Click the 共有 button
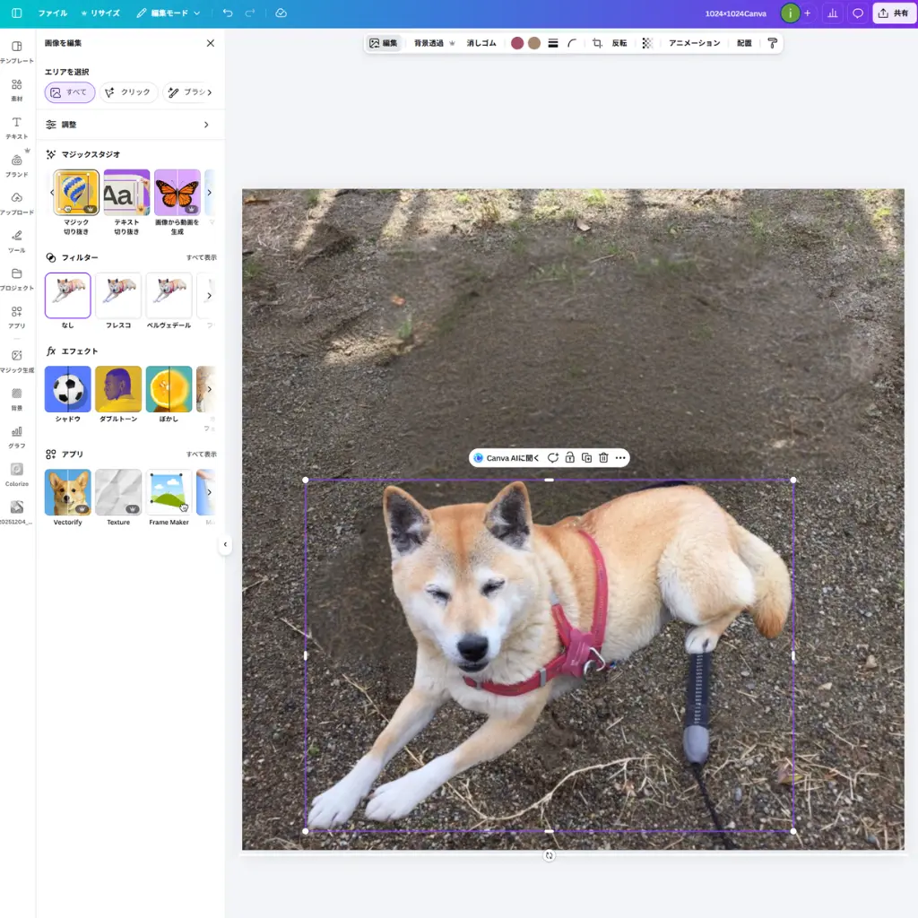 point(894,13)
